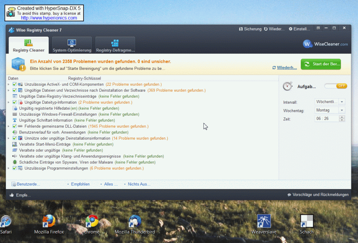Click the Empfe... thumbs-up recommend link
Screen dimensions: 358x243
20,195
